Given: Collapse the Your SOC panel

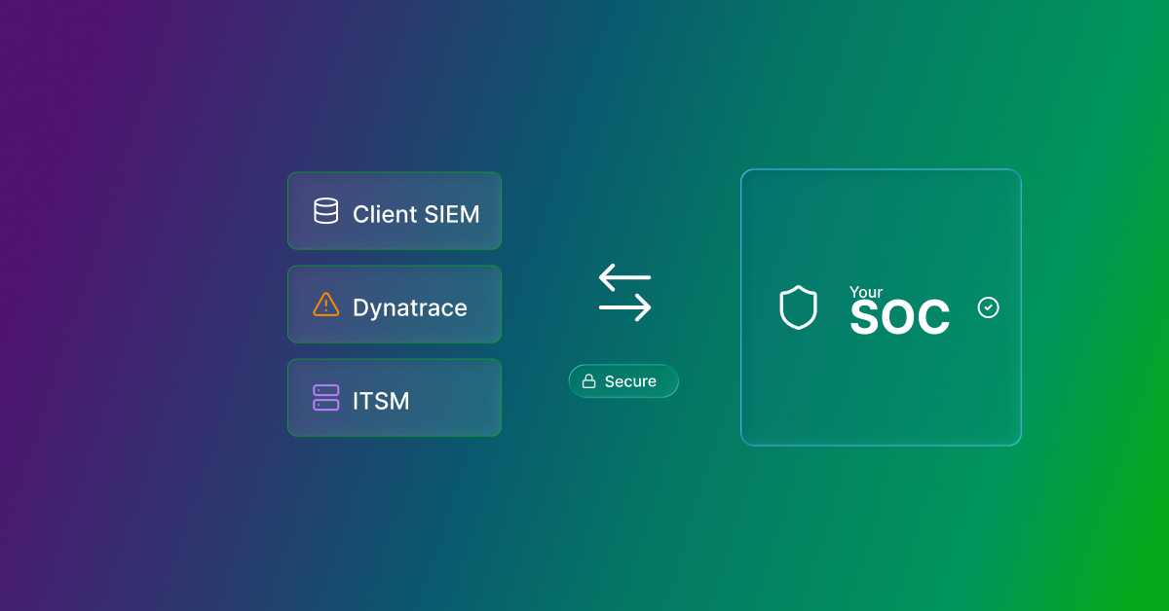Looking at the screenshot, I should pos(881,307).
